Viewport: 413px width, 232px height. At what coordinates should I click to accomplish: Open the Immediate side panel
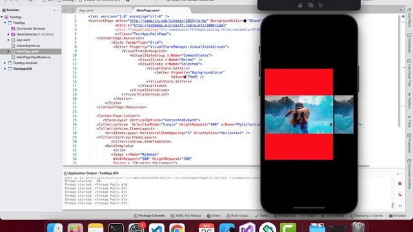point(409,43)
